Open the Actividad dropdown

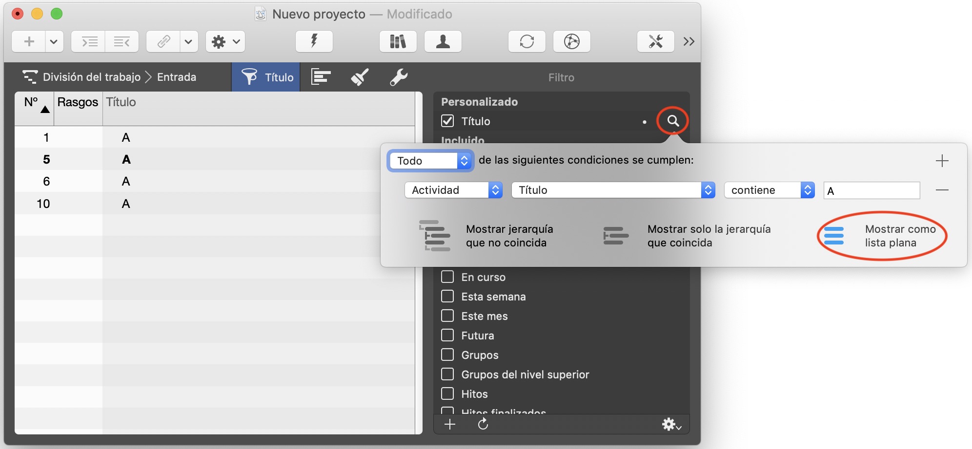point(453,190)
